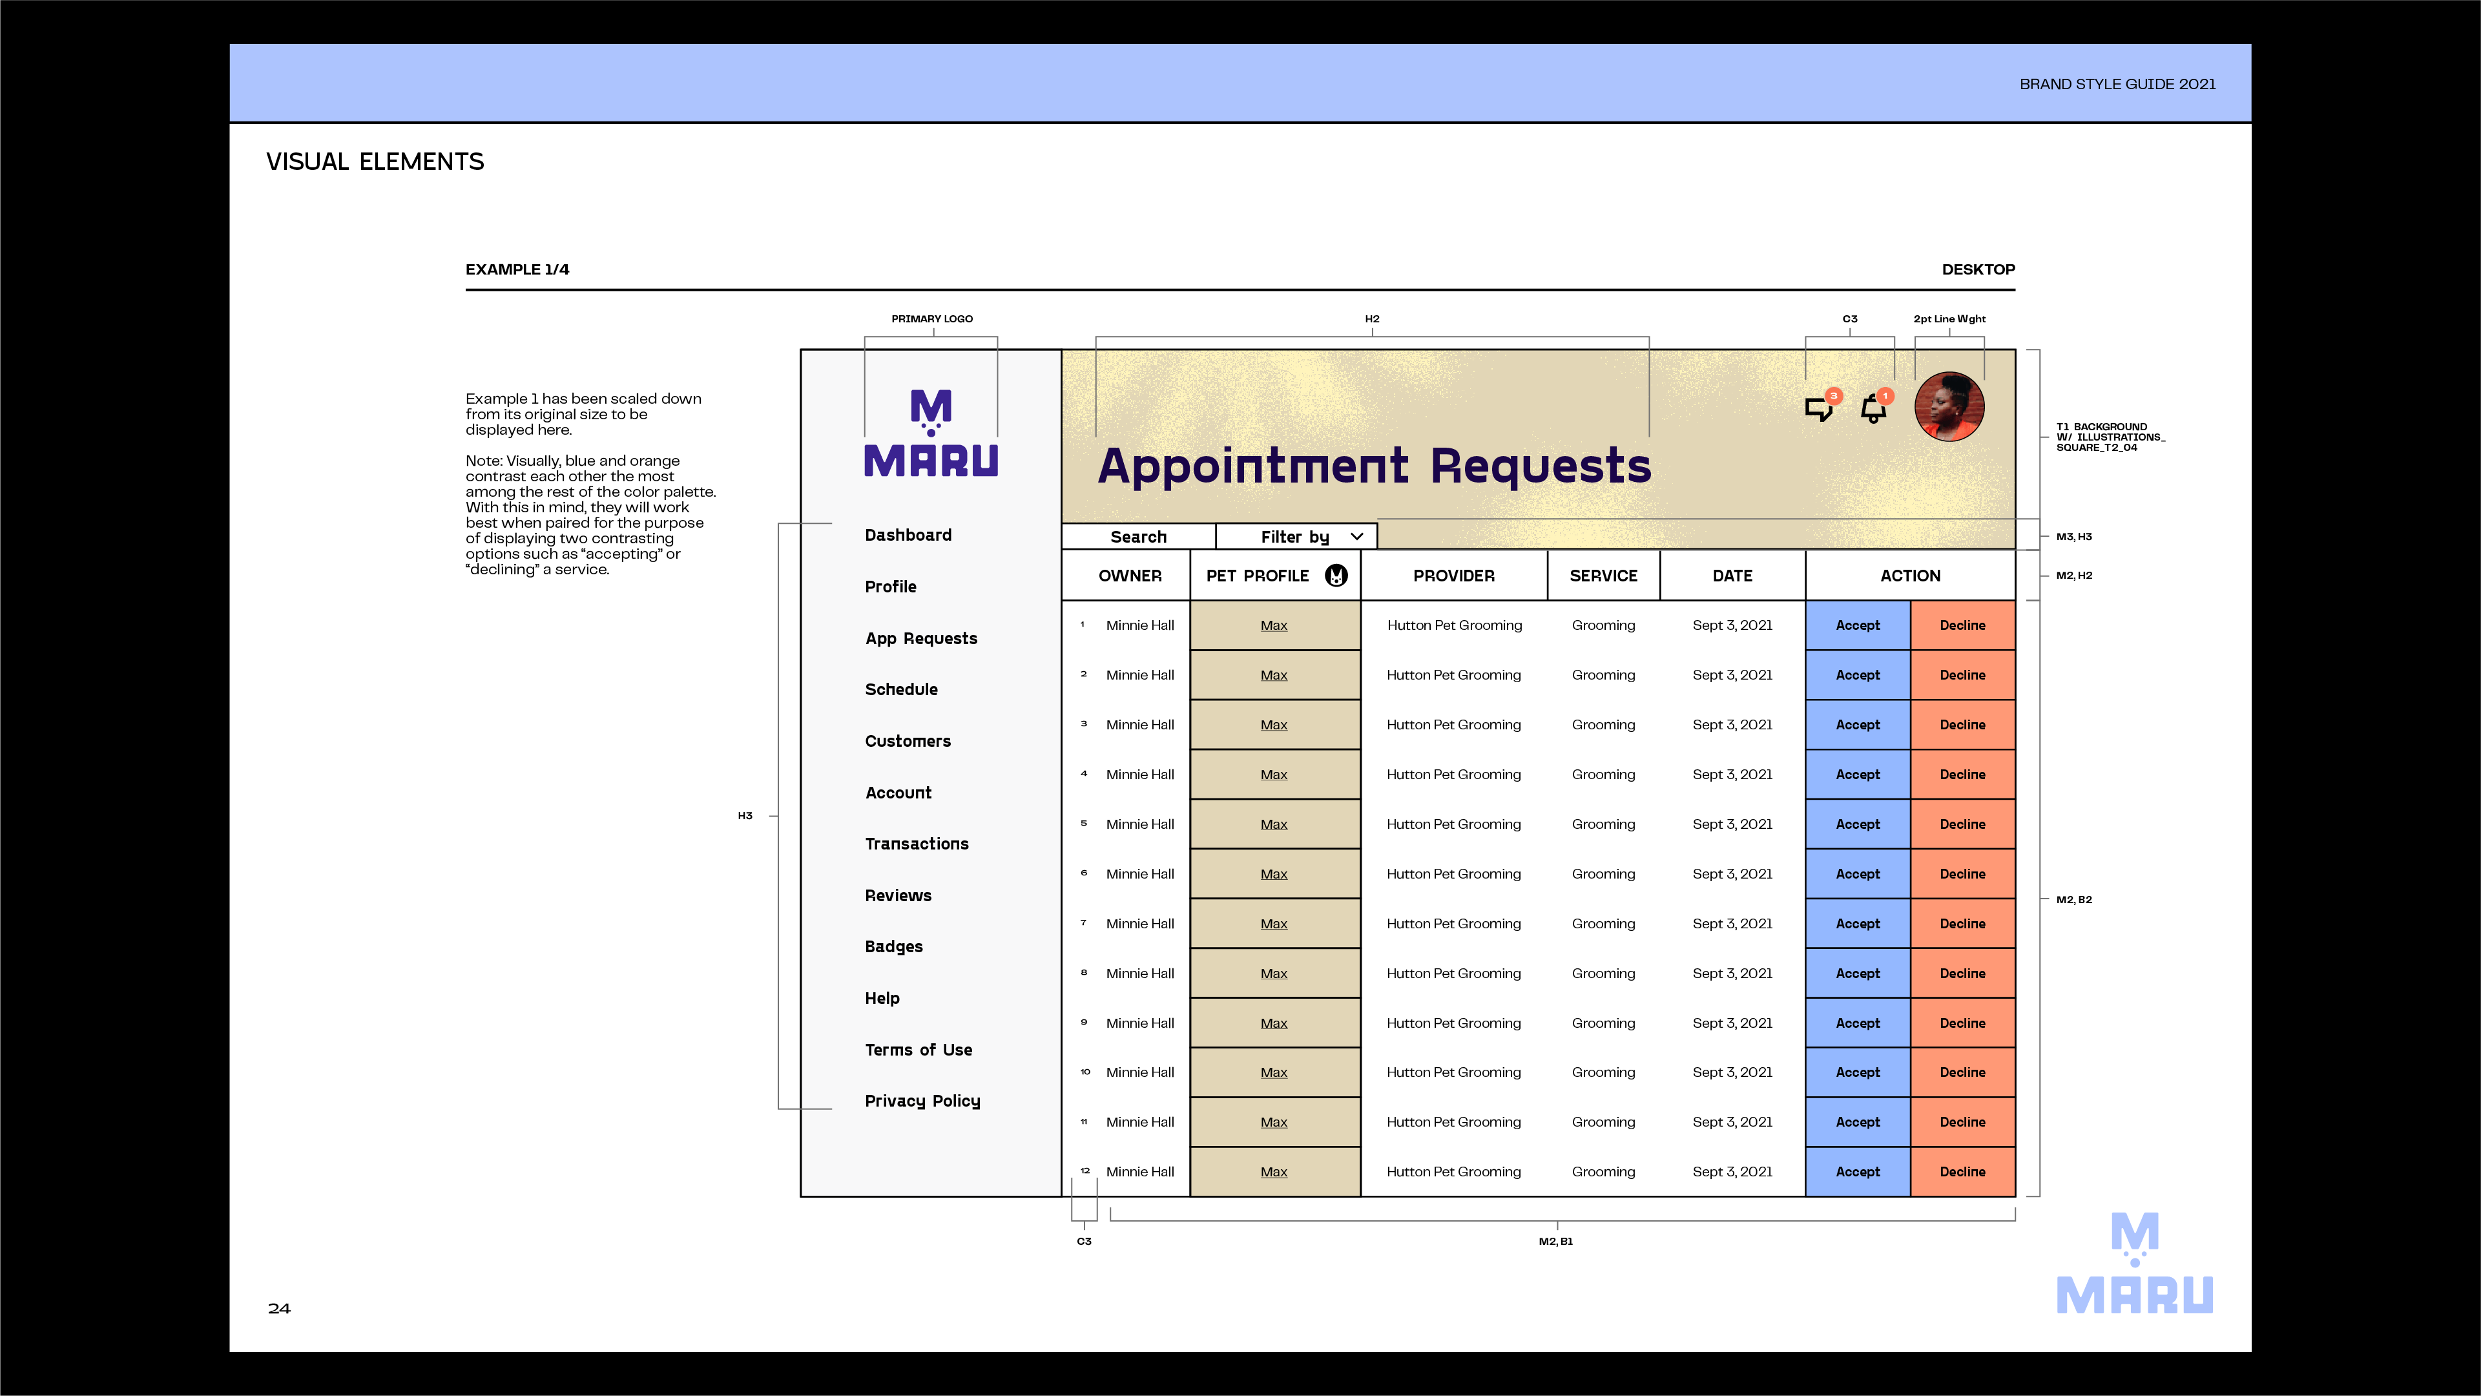
Task: Click the pet icon beside PET PROFILE
Action: pyautogui.click(x=1336, y=575)
